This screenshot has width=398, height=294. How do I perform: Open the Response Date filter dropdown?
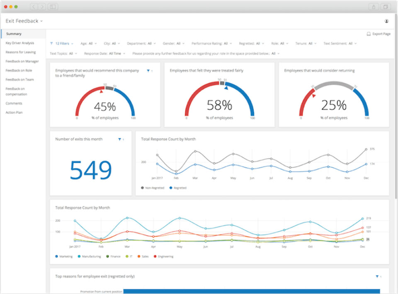click(x=104, y=53)
